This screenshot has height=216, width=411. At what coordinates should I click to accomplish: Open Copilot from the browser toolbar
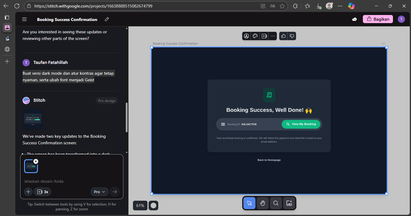(351, 6)
